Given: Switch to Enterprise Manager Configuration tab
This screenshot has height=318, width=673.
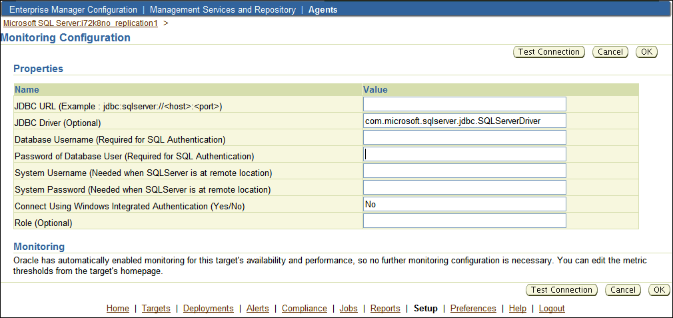Looking at the screenshot, I should [x=73, y=10].
